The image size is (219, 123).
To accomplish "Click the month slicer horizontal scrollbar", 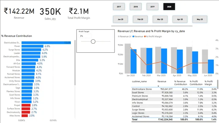I will click(x=152, y=26).
